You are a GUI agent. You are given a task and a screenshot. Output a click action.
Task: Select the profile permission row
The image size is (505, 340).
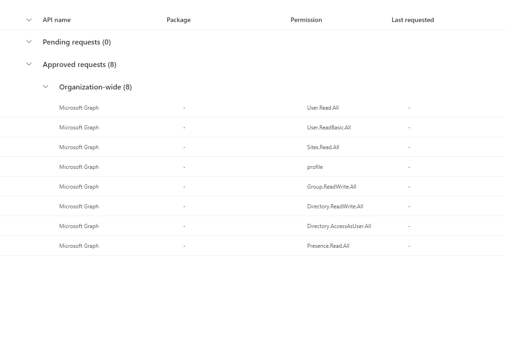click(315, 167)
